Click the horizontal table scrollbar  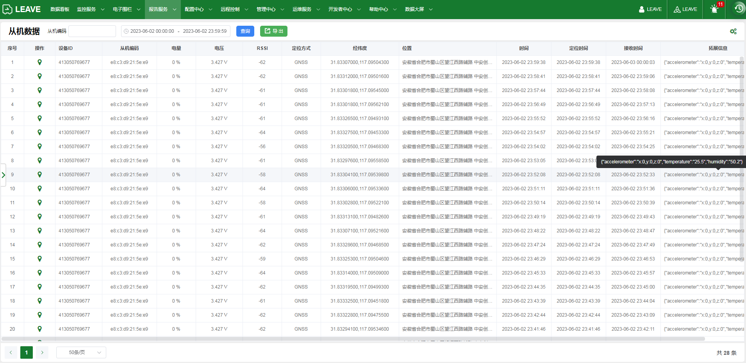[x=352, y=339]
